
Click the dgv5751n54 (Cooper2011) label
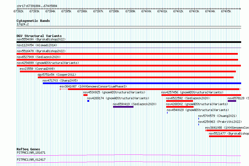click(x=57, y=75)
